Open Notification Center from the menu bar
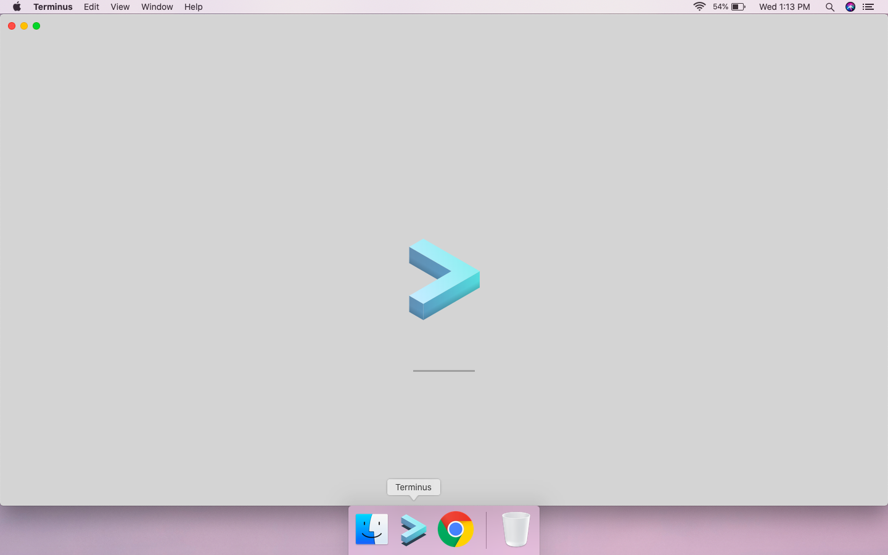The image size is (888, 555). coord(868,7)
